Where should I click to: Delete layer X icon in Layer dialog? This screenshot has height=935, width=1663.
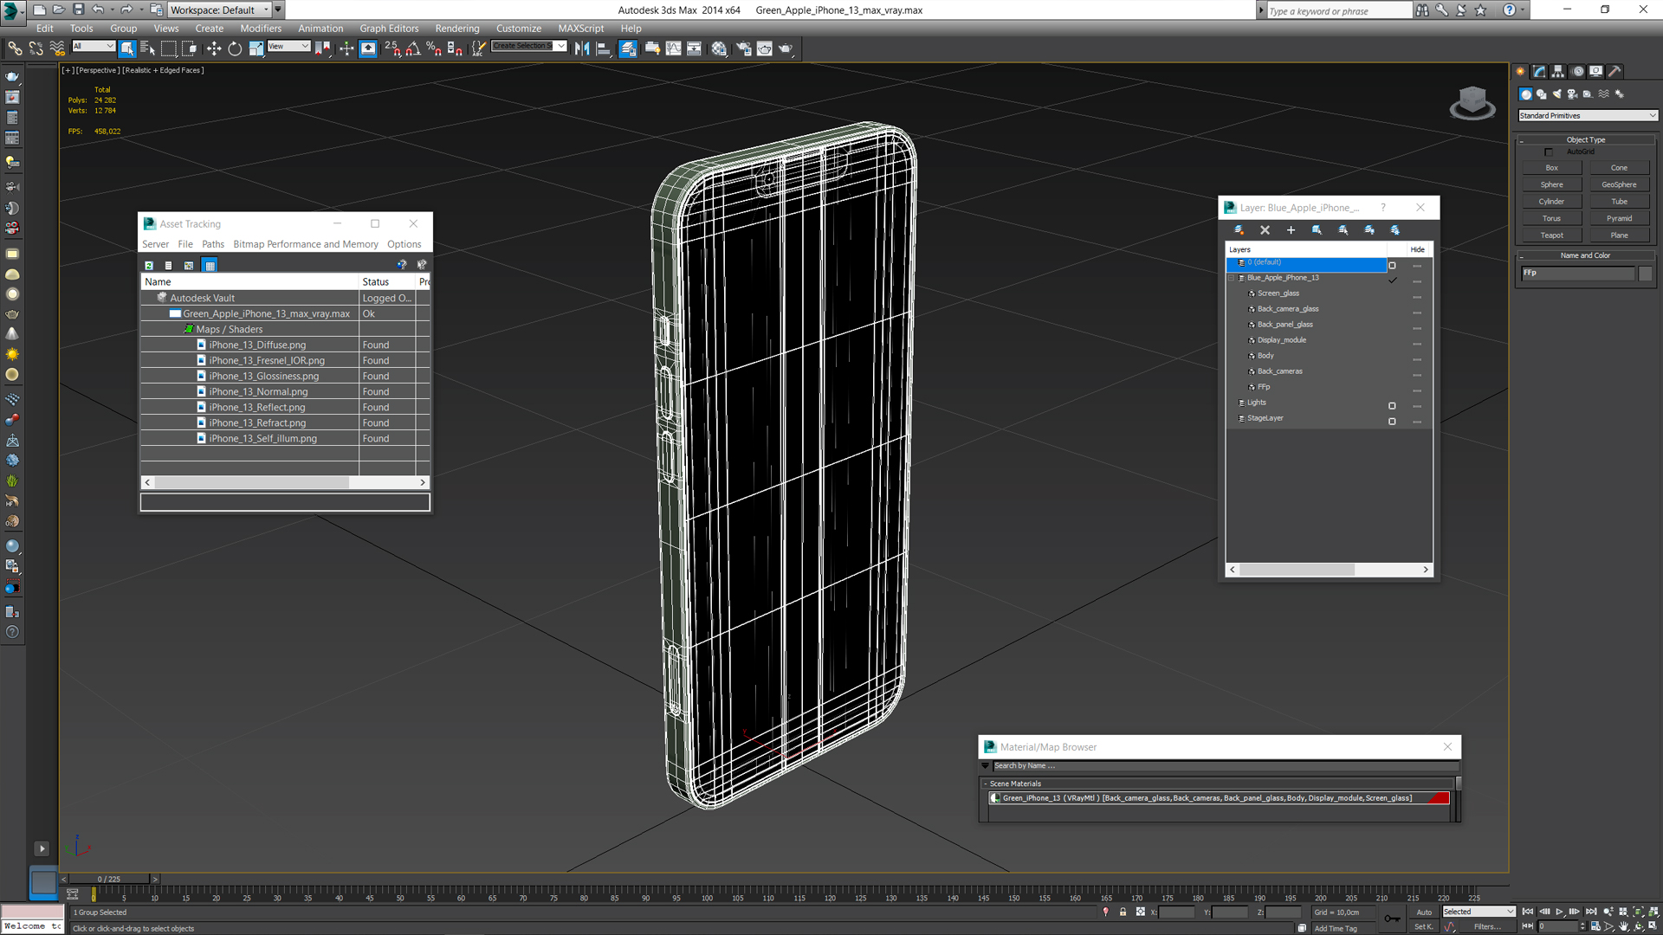pyautogui.click(x=1265, y=230)
